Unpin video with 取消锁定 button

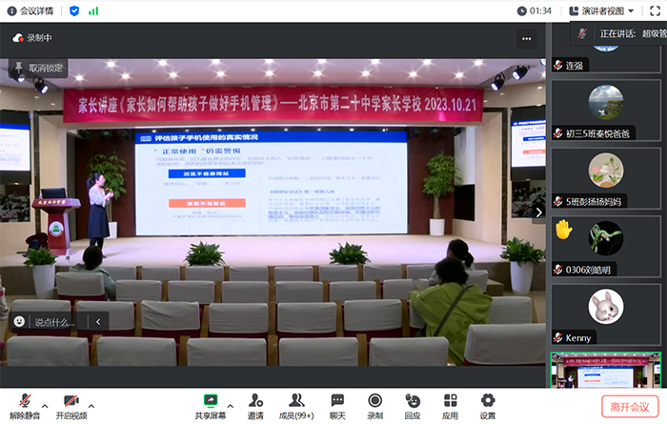point(38,68)
